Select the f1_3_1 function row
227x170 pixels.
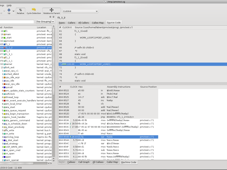click(26, 54)
